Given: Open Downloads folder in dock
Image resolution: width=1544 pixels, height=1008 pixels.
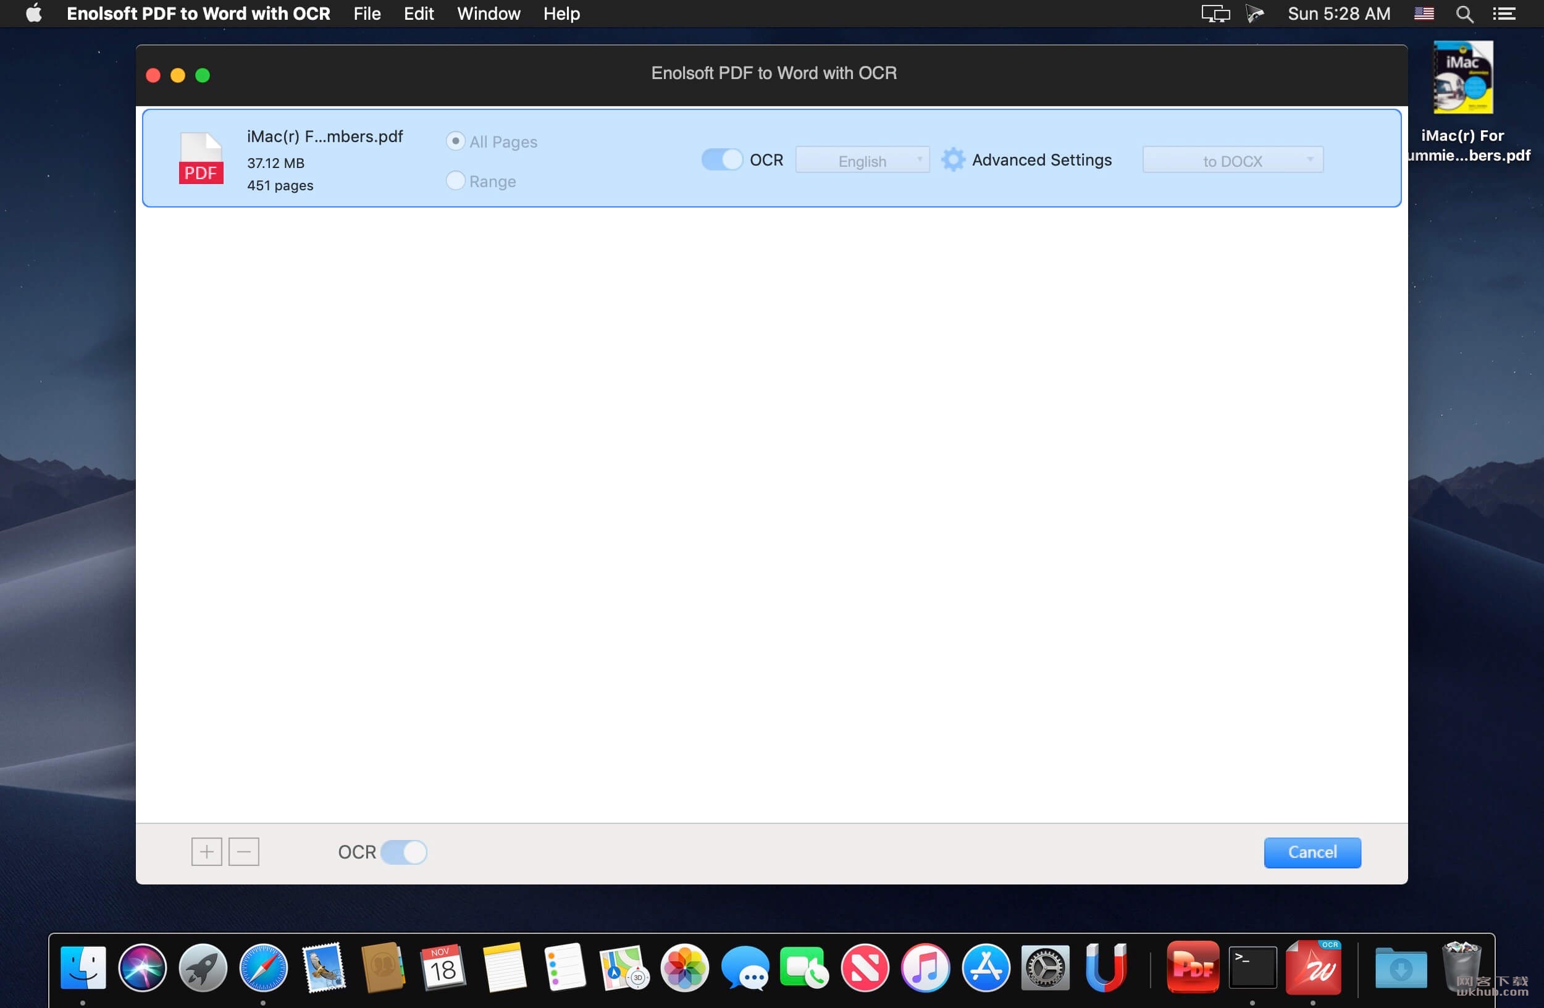Looking at the screenshot, I should (x=1401, y=968).
